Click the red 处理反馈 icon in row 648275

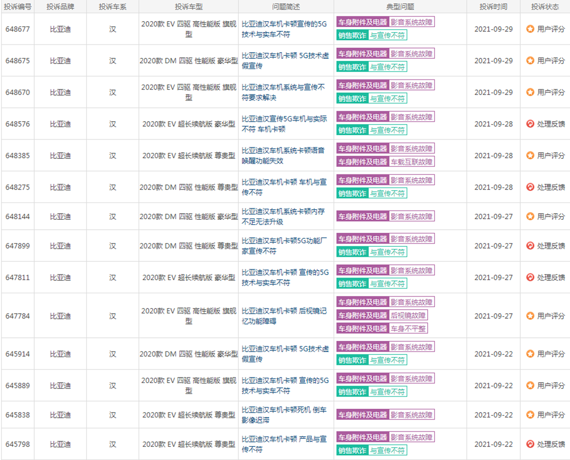coord(530,188)
